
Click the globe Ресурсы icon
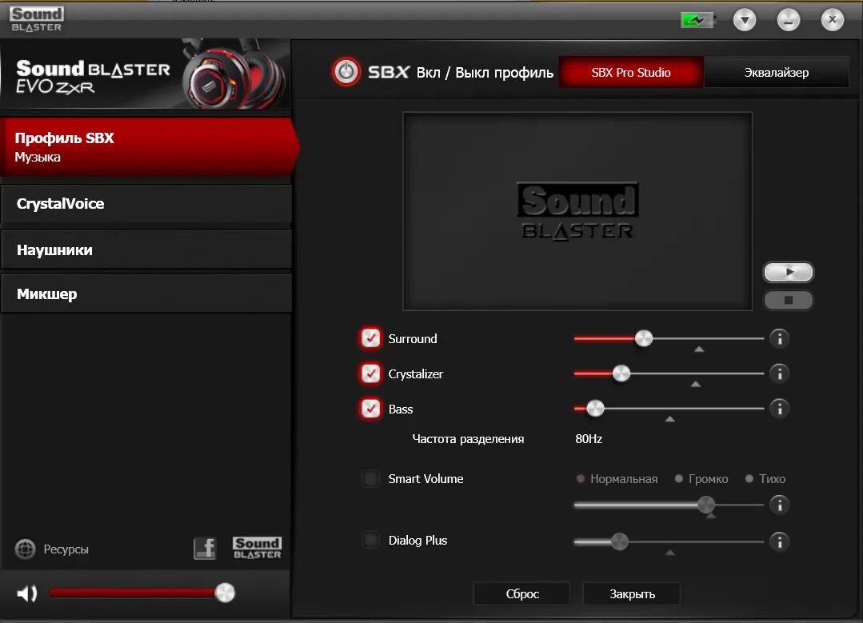26,549
